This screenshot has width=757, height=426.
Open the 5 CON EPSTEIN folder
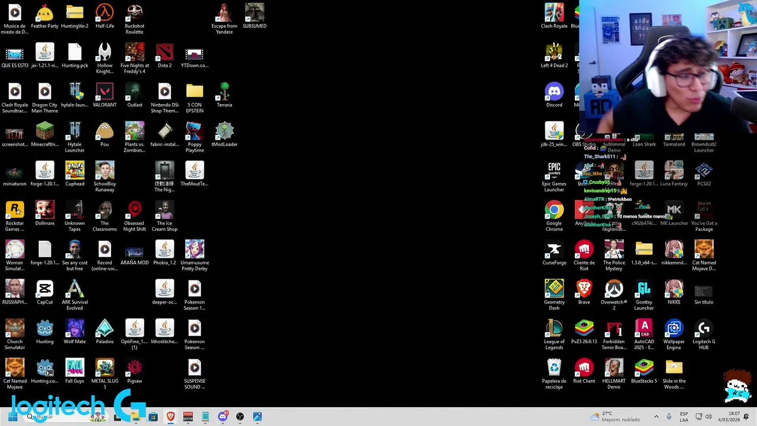[195, 98]
